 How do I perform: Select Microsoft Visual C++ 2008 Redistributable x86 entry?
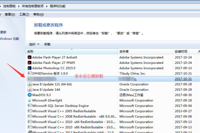click(74, 116)
